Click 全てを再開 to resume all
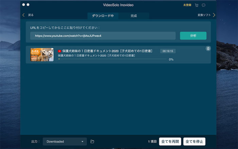This screenshot has height=149, width=238. [170, 142]
